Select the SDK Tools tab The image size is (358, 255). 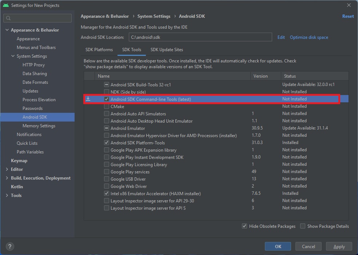(x=131, y=50)
